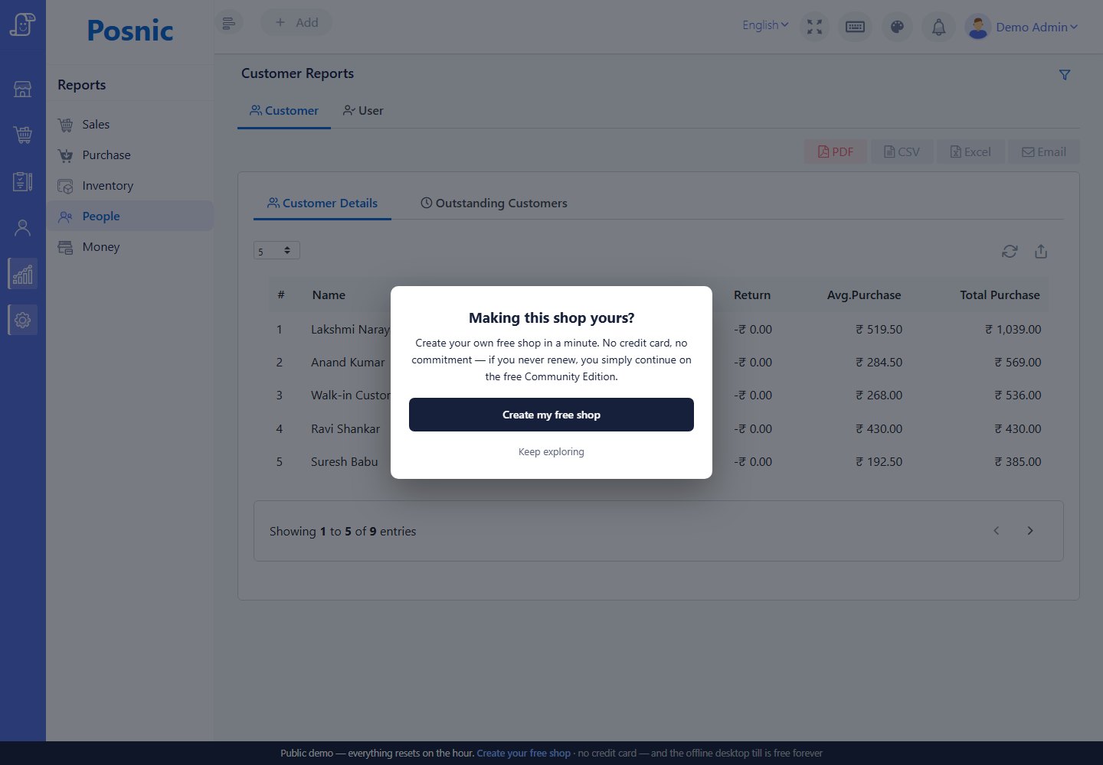Click the Name column header
Image resolution: width=1103 pixels, height=765 pixels.
coord(329,295)
